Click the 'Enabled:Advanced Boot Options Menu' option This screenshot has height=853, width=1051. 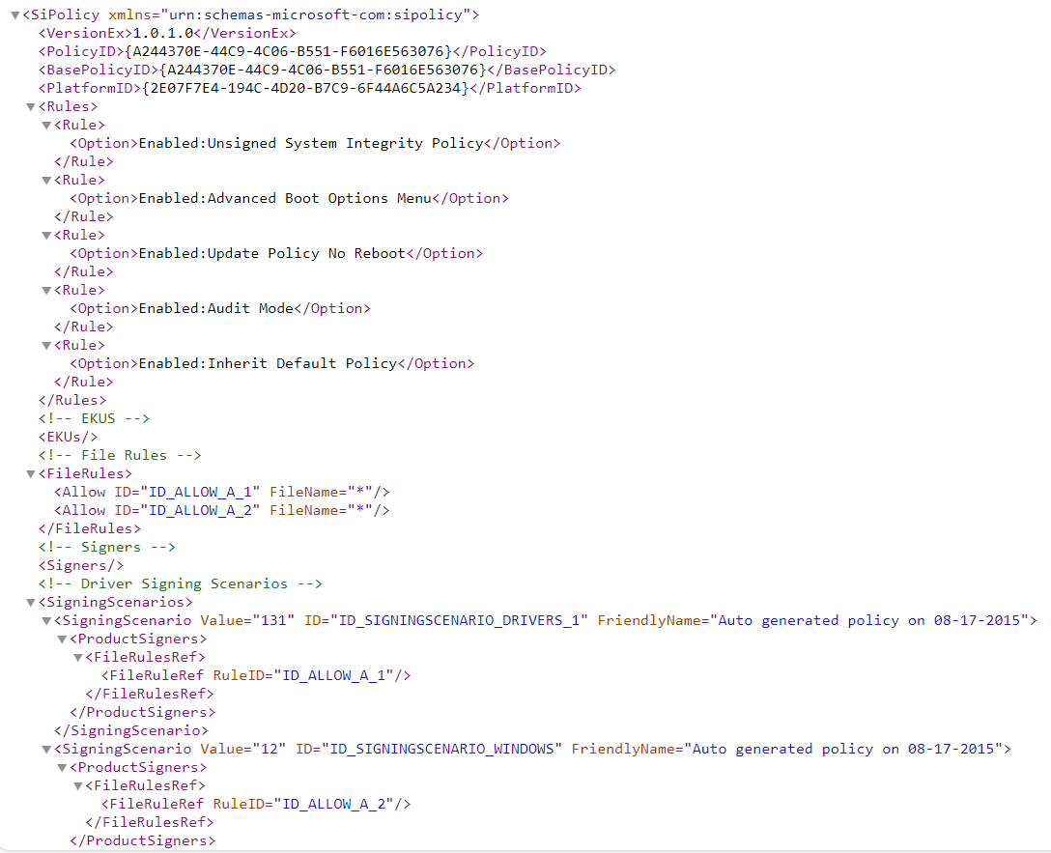coord(285,198)
